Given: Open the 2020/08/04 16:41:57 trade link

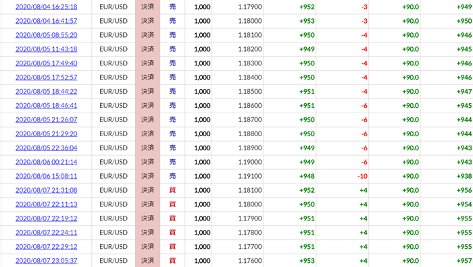Looking at the screenshot, I should [46, 21].
